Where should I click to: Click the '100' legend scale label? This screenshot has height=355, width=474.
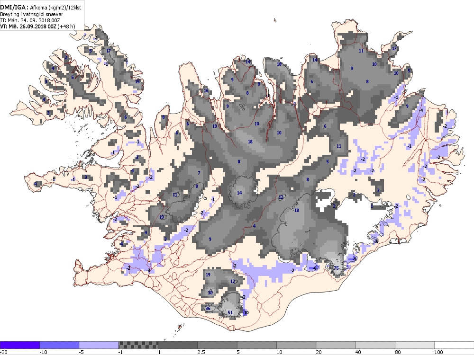pyautogui.click(x=438, y=352)
